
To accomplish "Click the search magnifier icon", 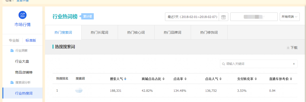I will click(x=223, y=64).
